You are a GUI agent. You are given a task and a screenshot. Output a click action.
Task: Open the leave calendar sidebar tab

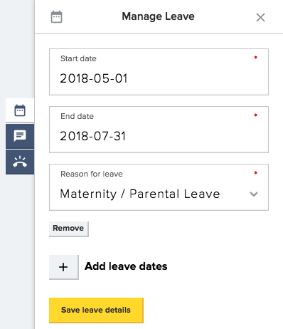[x=20, y=110]
